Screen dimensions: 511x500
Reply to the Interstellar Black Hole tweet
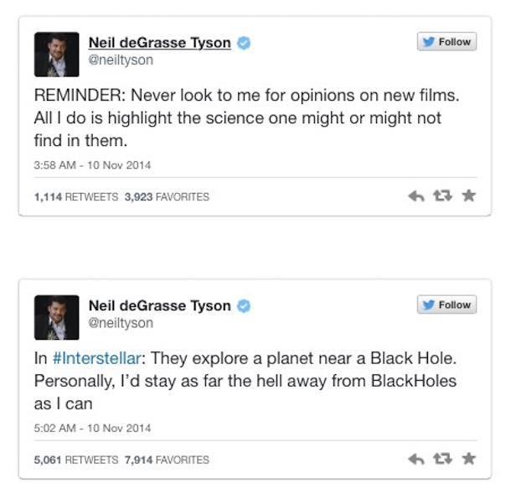pyautogui.click(x=416, y=459)
